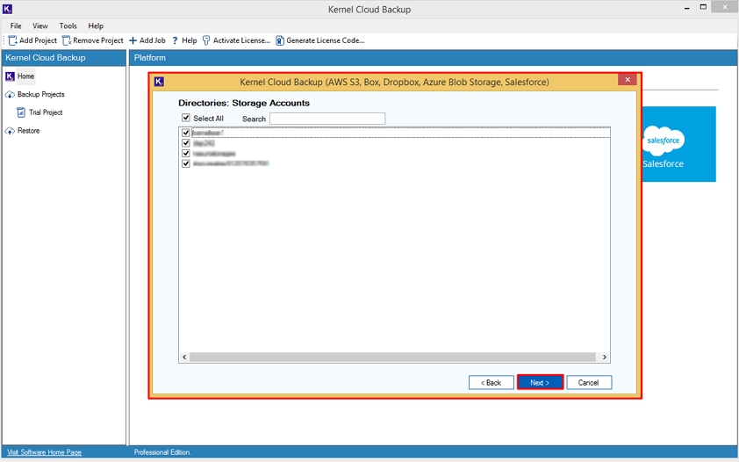Open the Tools menu
The height and width of the screenshot is (462, 739).
coord(68,26)
